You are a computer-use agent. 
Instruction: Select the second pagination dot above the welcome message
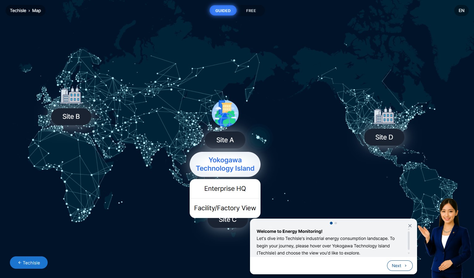pyautogui.click(x=336, y=223)
